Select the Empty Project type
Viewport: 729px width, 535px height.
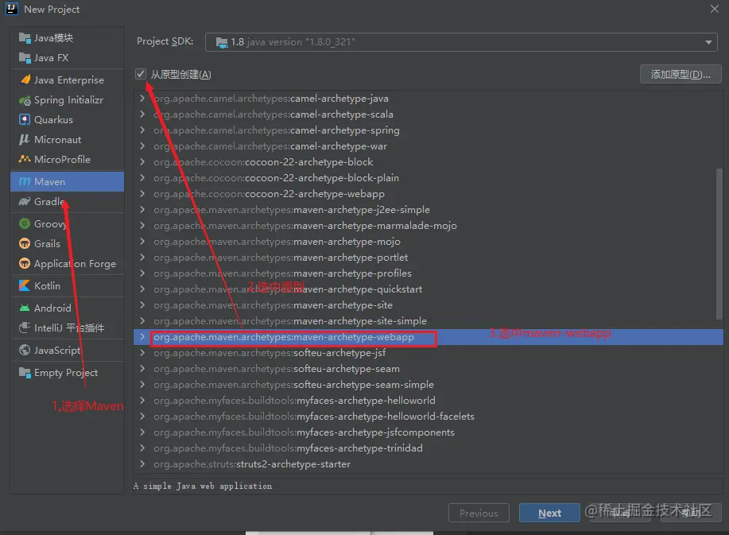pyautogui.click(x=67, y=372)
